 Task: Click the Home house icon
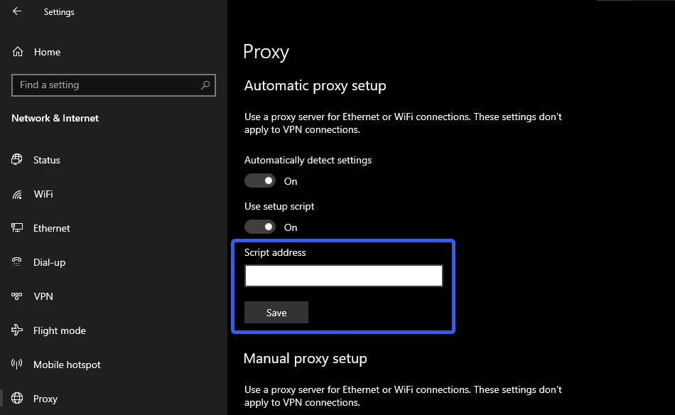18,52
